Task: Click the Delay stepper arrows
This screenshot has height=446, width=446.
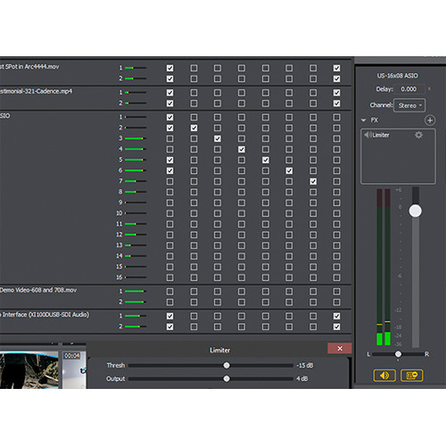Action: [x=429, y=88]
